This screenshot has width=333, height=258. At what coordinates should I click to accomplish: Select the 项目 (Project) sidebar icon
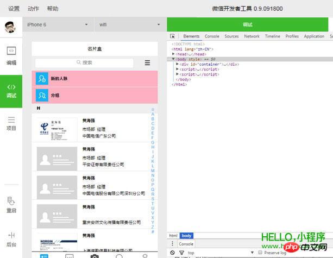pyautogui.click(x=11, y=123)
